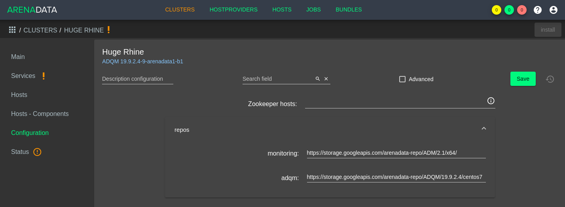The height and width of the screenshot is (207, 565).
Task: Click the search magnifier icon
Action: click(318, 79)
